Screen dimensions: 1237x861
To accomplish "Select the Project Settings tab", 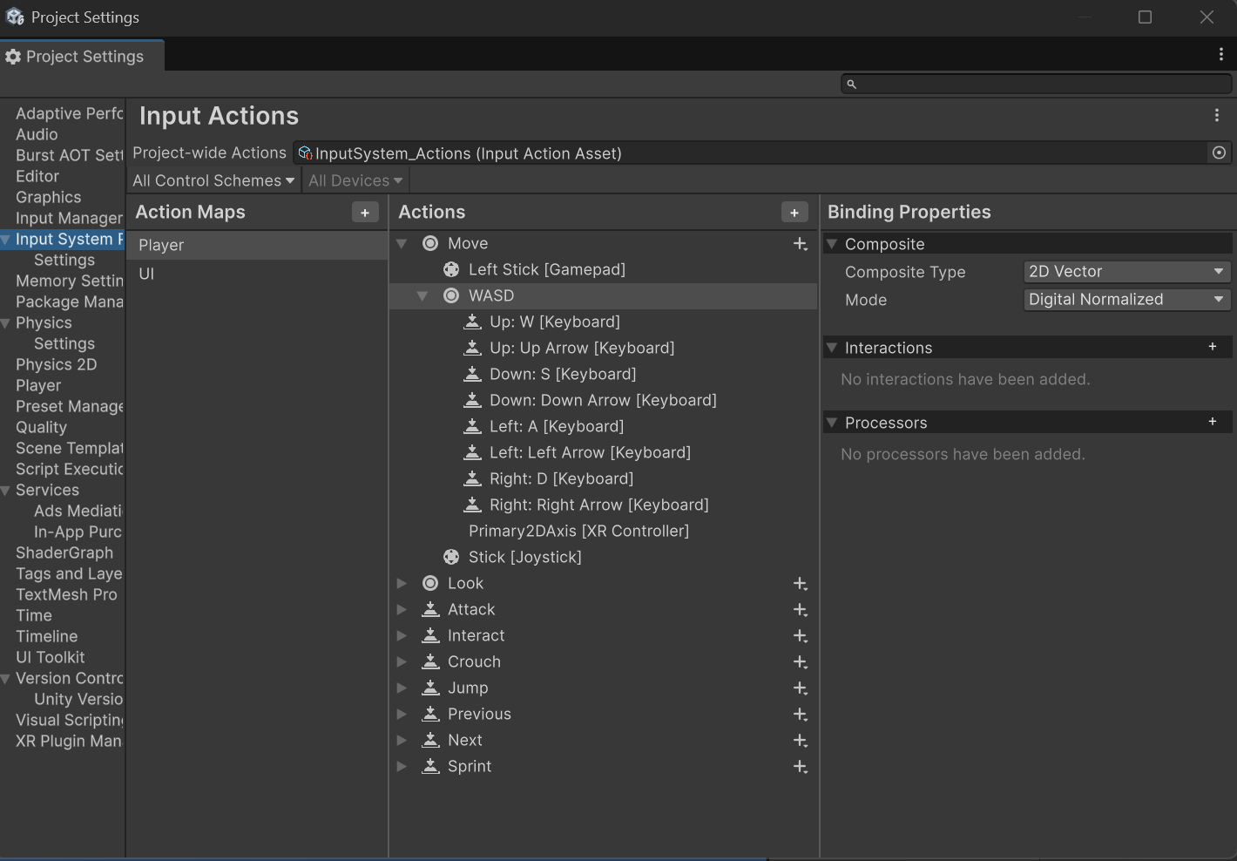I will point(82,57).
